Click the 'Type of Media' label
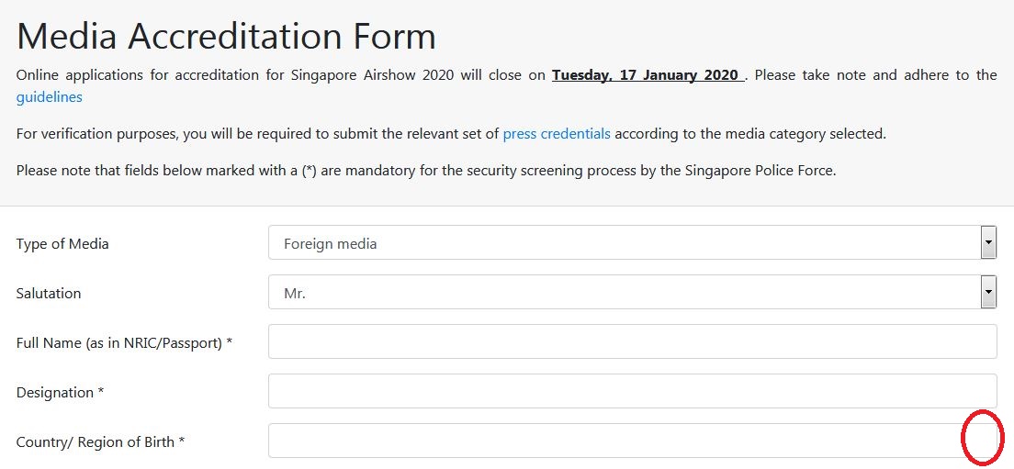Screen dimensions: 1014x469 (x=62, y=244)
